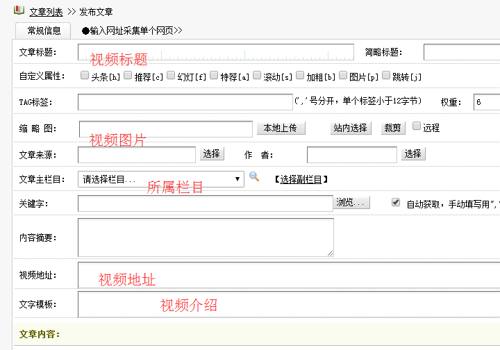Viewport: 500px width, 350px height.
Task: Focus the 缩略图 path input
Action: click(166, 128)
